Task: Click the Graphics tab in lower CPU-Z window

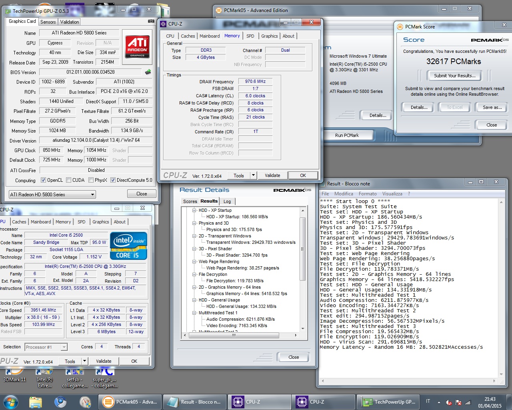Action: (x=101, y=222)
